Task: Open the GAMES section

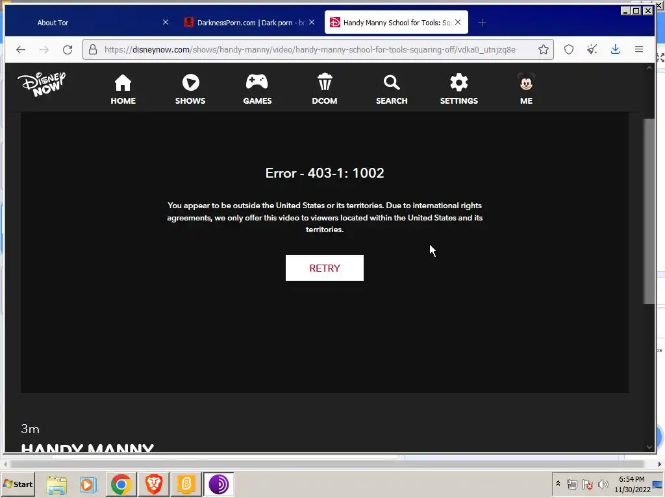Action: point(257,89)
